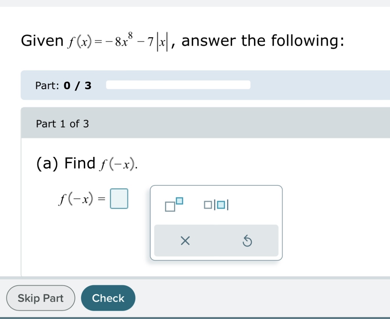Image resolution: width=390 pixels, height=319 pixels.
Task: Click the f(-x) answer entry box
Action: 120,199
